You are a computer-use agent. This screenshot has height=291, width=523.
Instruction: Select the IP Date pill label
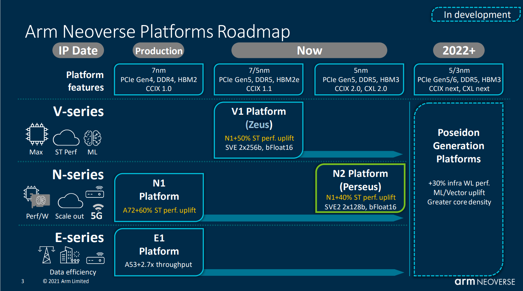78,50
